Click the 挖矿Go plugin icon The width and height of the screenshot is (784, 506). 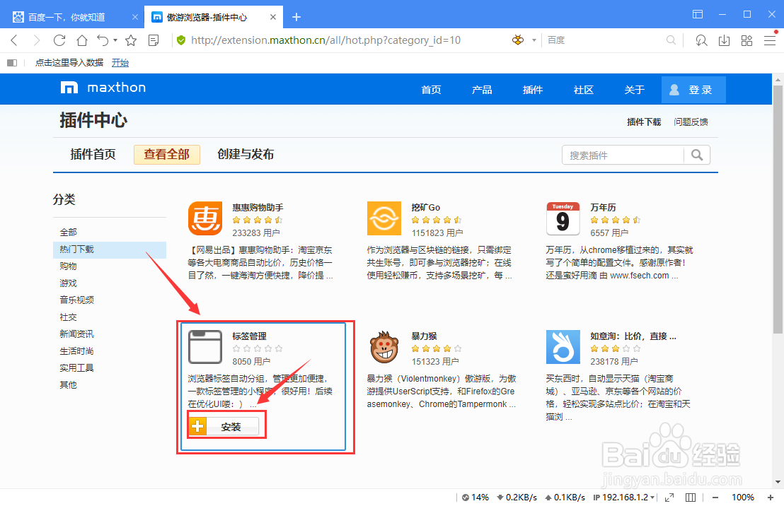384,218
